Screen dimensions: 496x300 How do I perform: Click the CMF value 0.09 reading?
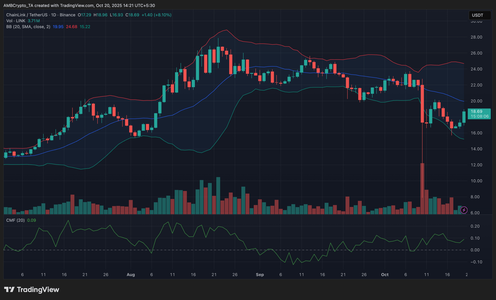pos(32,220)
